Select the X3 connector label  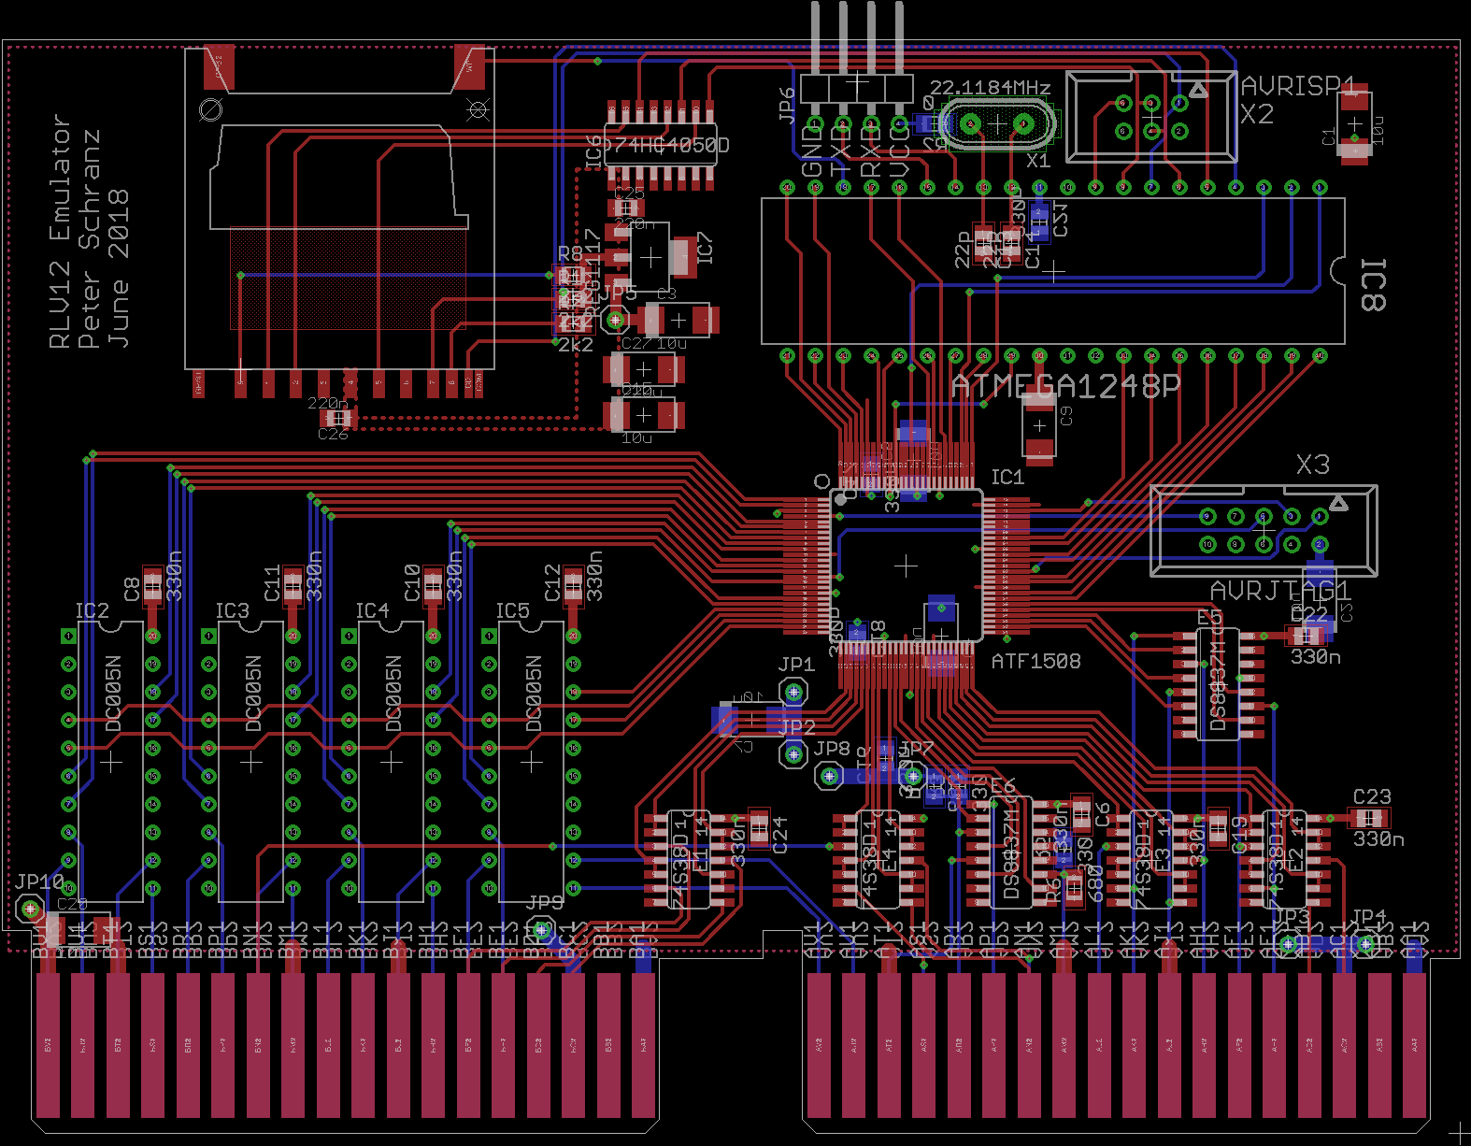[x=1313, y=465]
